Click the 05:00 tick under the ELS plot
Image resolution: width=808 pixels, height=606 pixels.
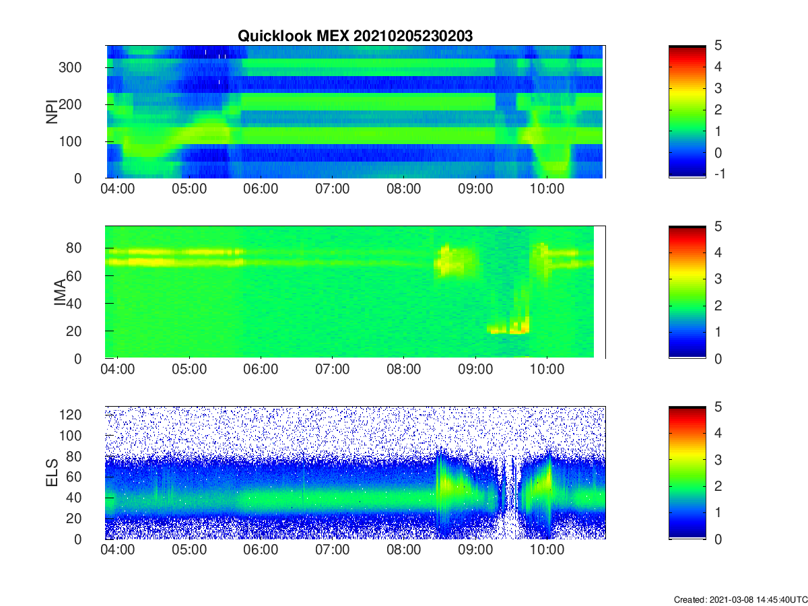click(x=189, y=550)
